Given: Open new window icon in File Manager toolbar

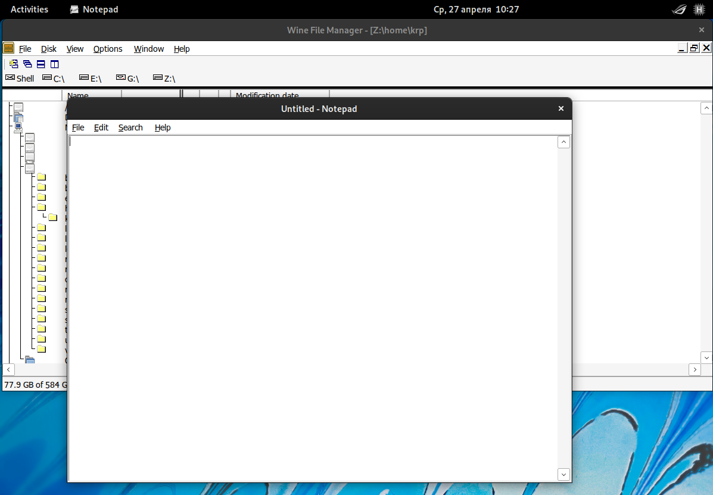Looking at the screenshot, I should tap(14, 64).
